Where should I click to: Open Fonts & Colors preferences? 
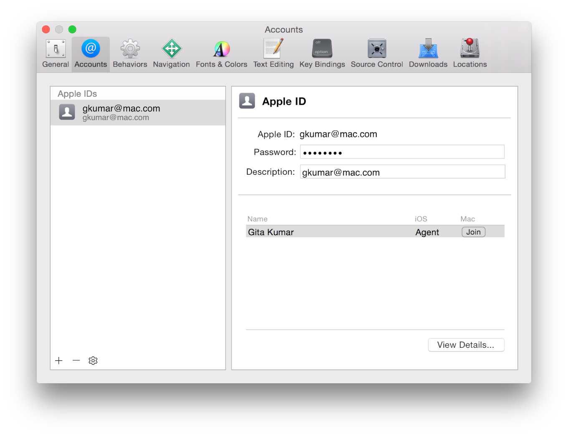pyautogui.click(x=221, y=54)
